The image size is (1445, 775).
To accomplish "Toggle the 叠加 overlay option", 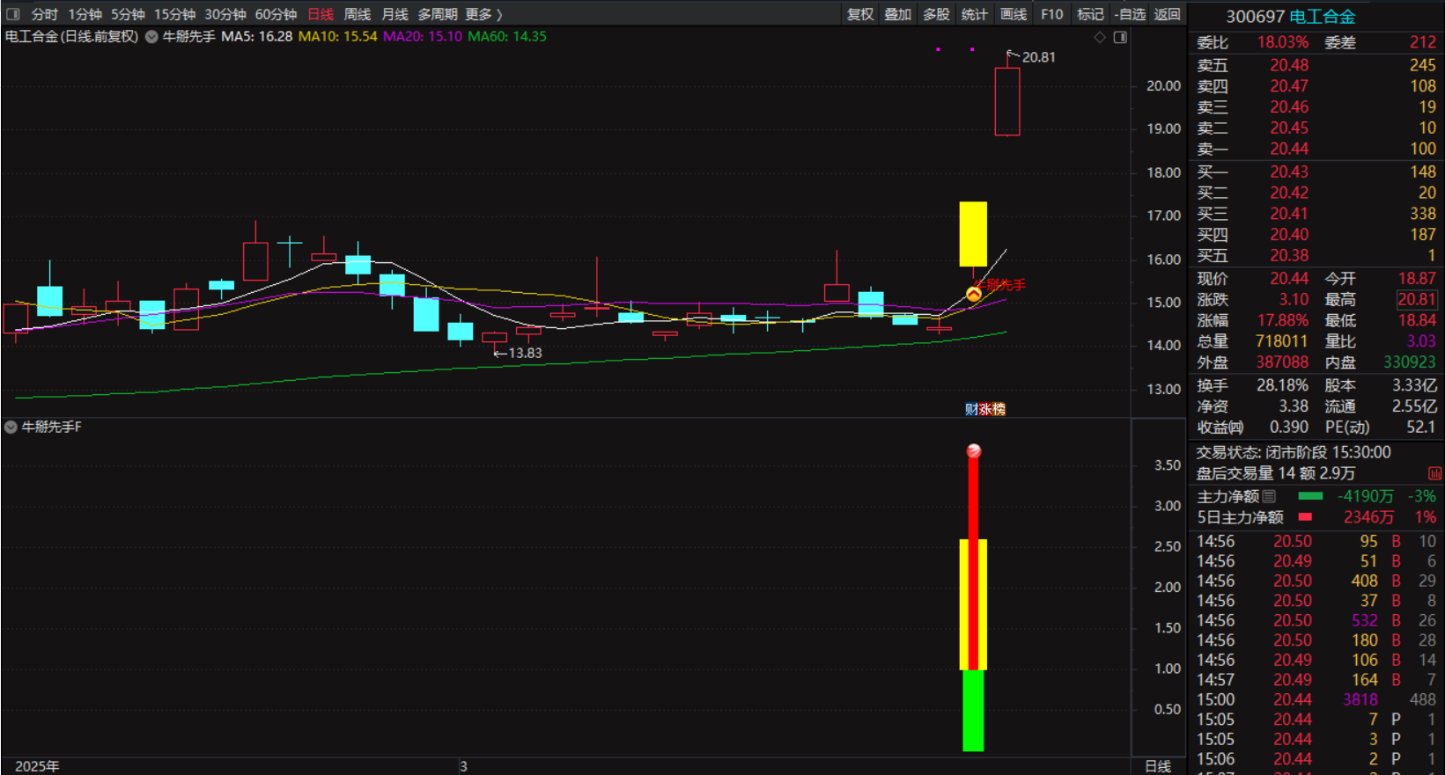I will 897,14.
